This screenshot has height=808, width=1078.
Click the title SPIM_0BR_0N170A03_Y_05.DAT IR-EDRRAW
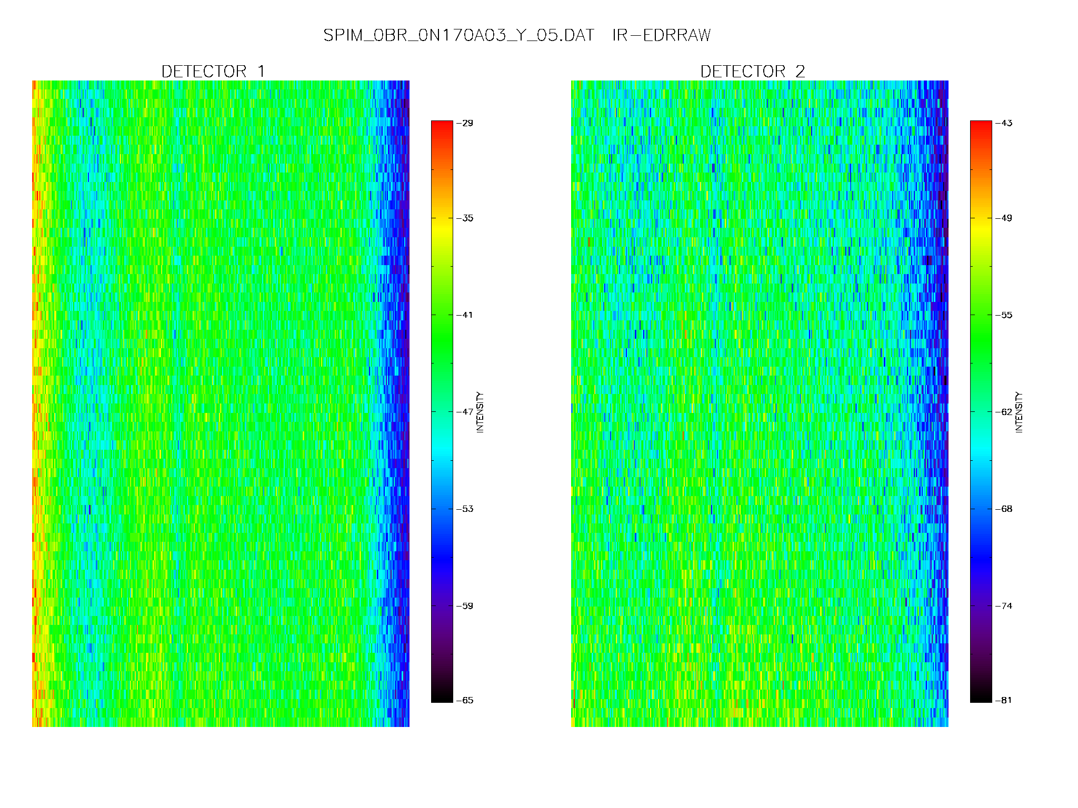tap(516, 35)
